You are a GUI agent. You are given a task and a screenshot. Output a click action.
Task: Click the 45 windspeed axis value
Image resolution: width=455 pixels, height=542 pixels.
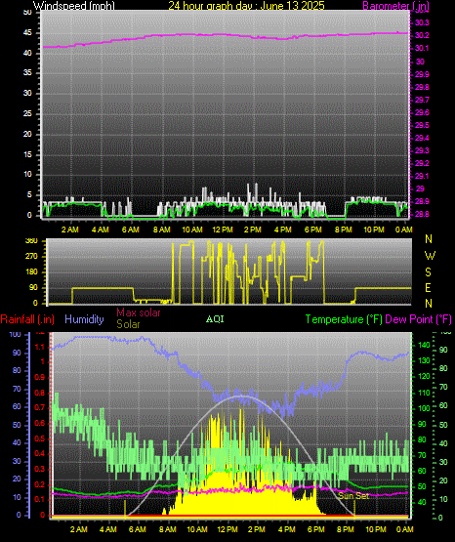click(x=27, y=33)
